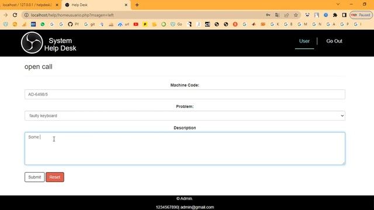Open the Google A bookmark

331,24
